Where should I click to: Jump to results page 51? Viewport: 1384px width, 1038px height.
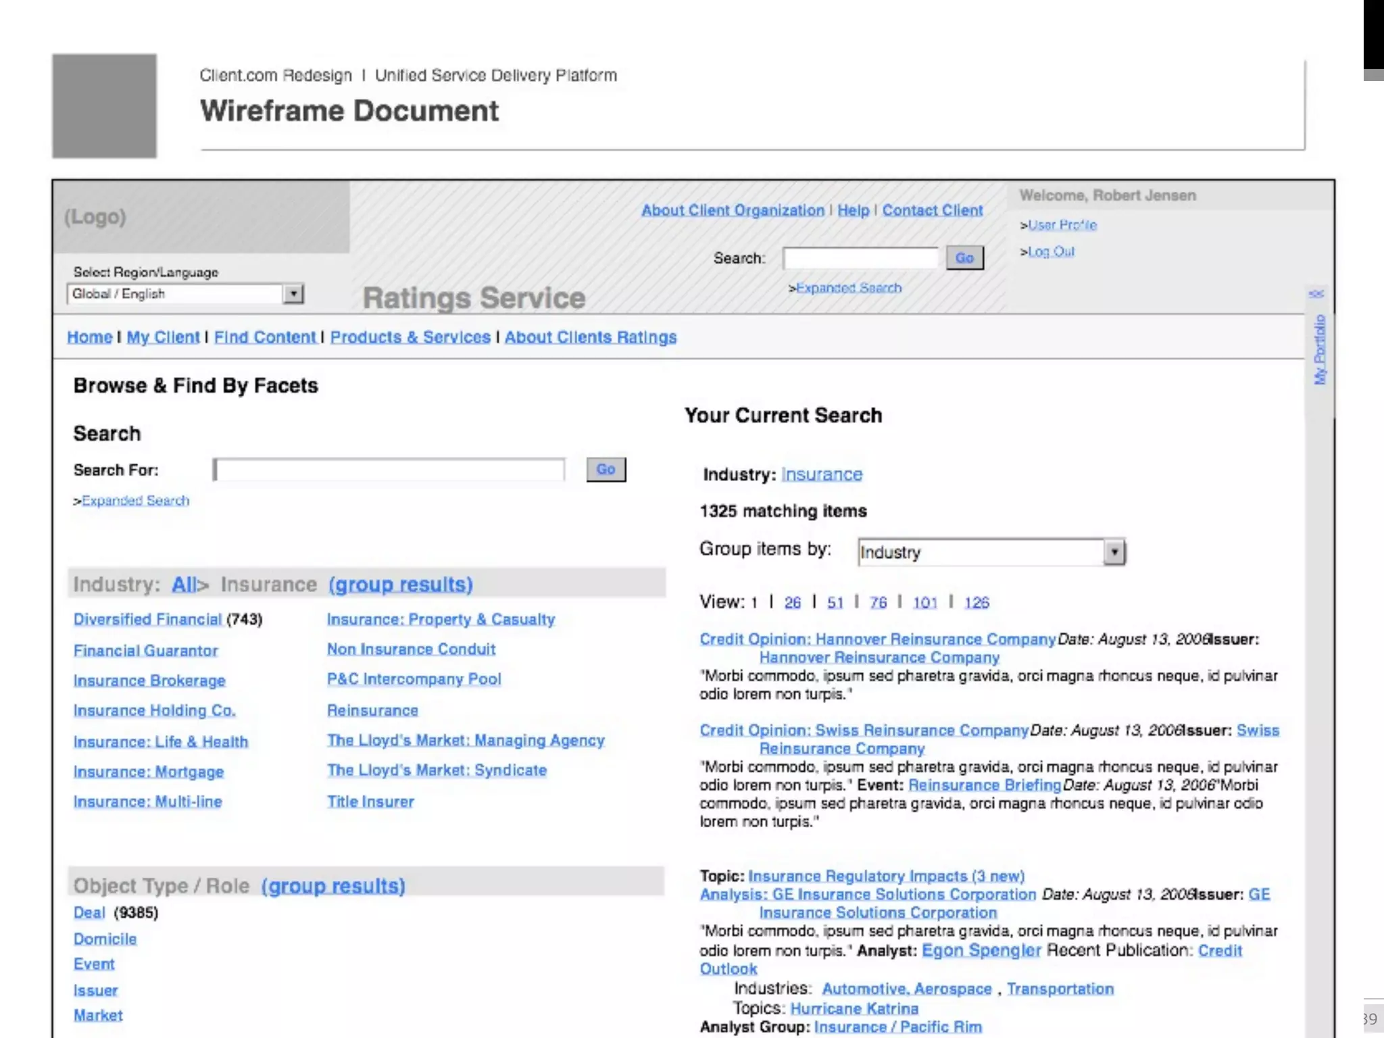[835, 602]
